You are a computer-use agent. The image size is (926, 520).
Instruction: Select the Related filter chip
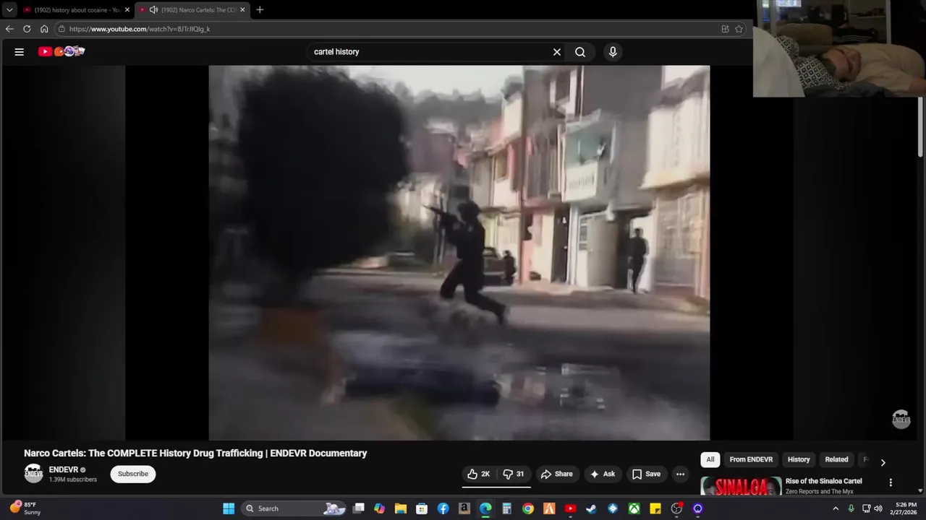[836, 459]
